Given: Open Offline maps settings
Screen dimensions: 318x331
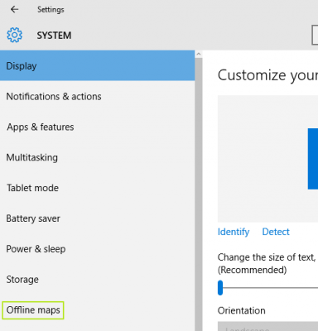Looking at the screenshot, I should (x=97, y=310).
